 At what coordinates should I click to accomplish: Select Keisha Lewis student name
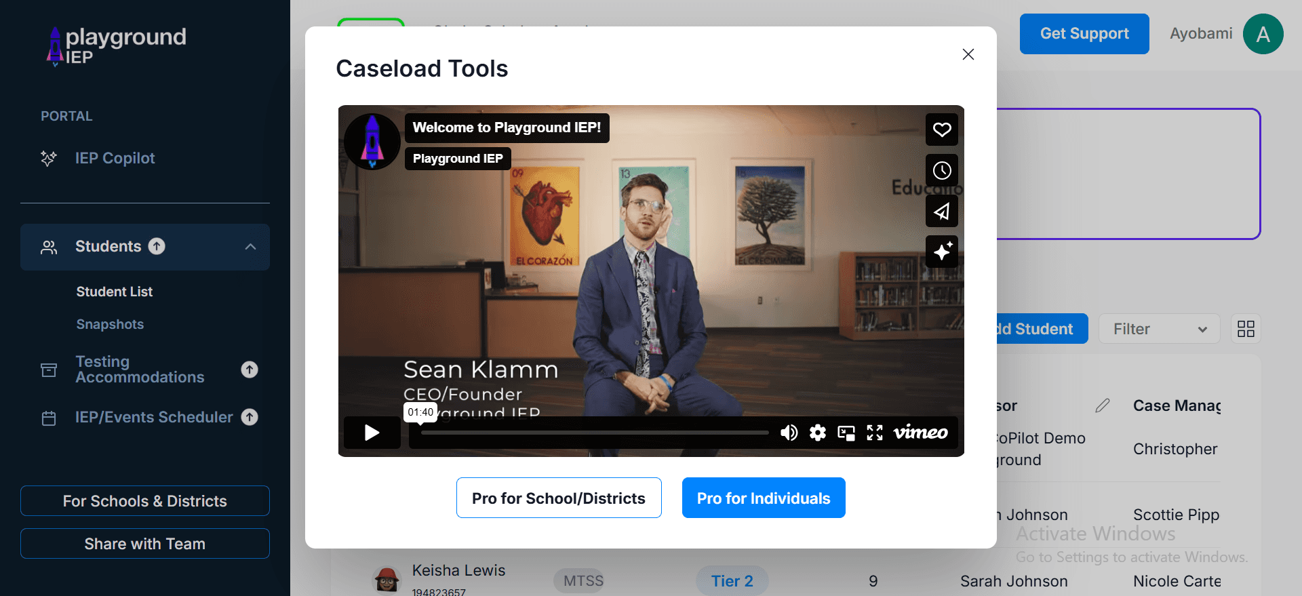(458, 570)
